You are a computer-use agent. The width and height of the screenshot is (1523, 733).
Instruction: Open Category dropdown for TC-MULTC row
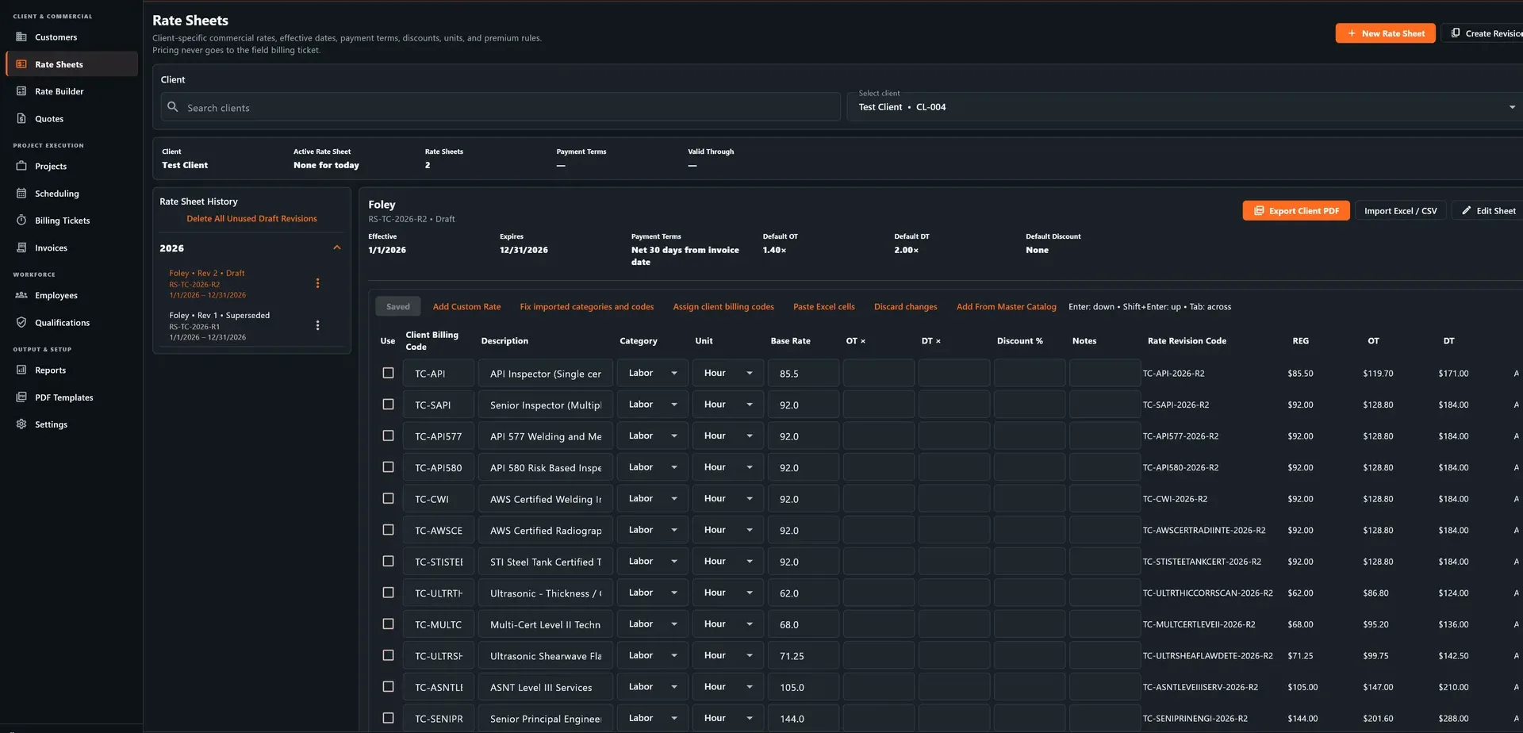point(652,624)
